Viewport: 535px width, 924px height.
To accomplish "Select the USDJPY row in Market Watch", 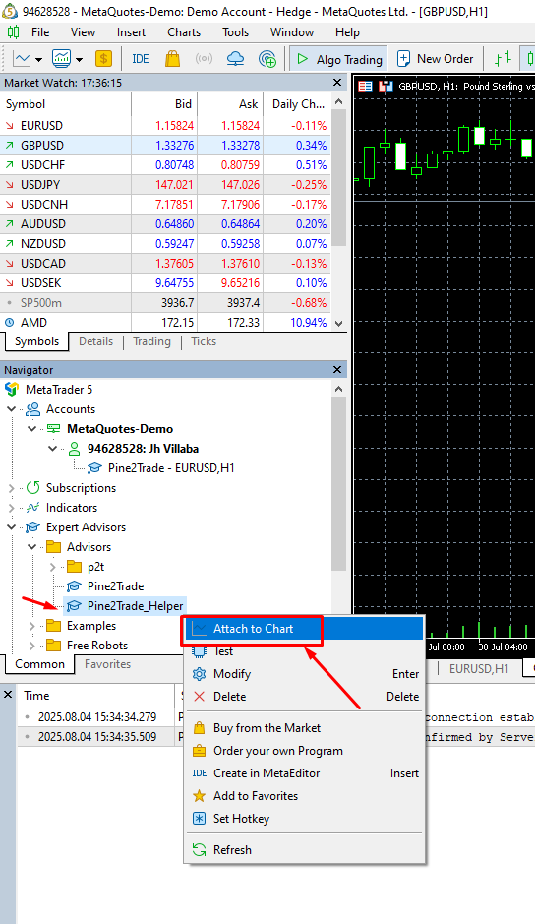I will [165, 184].
